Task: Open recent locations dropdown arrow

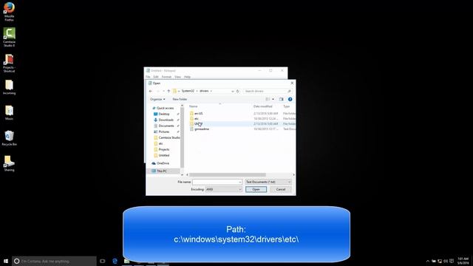Action: tap(163, 91)
